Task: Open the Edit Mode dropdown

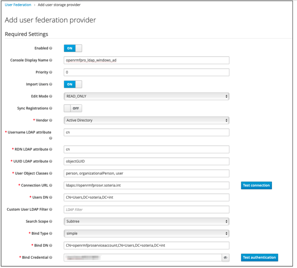Action: tap(146, 96)
